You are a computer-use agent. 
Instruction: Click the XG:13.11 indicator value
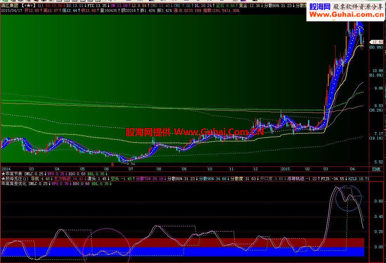click(x=75, y=5)
